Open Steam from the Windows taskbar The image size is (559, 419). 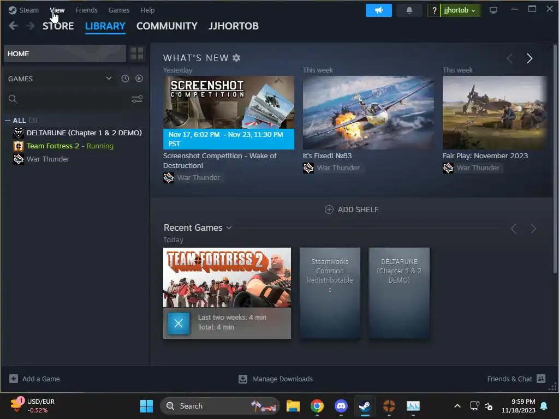pos(365,406)
